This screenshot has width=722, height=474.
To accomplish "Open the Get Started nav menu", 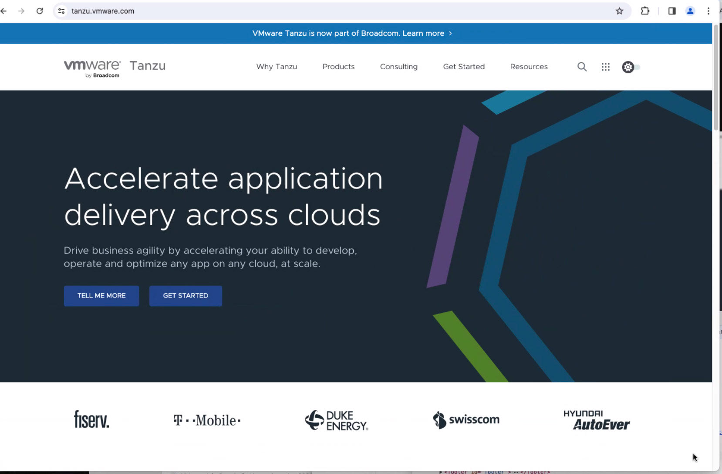I will click(x=464, y=67).
